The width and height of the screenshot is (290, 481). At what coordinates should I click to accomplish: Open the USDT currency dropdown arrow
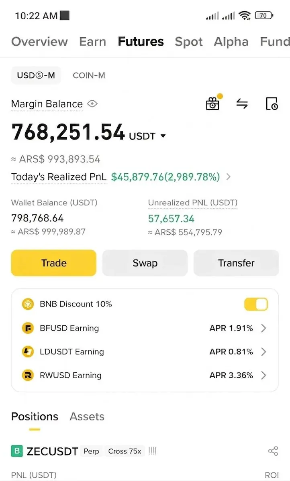tap(163, 136)
